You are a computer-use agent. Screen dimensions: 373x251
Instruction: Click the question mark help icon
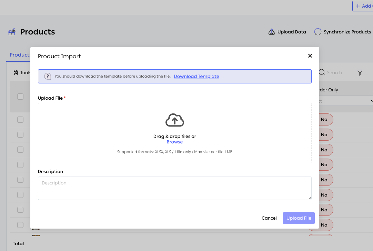point(48,77)
